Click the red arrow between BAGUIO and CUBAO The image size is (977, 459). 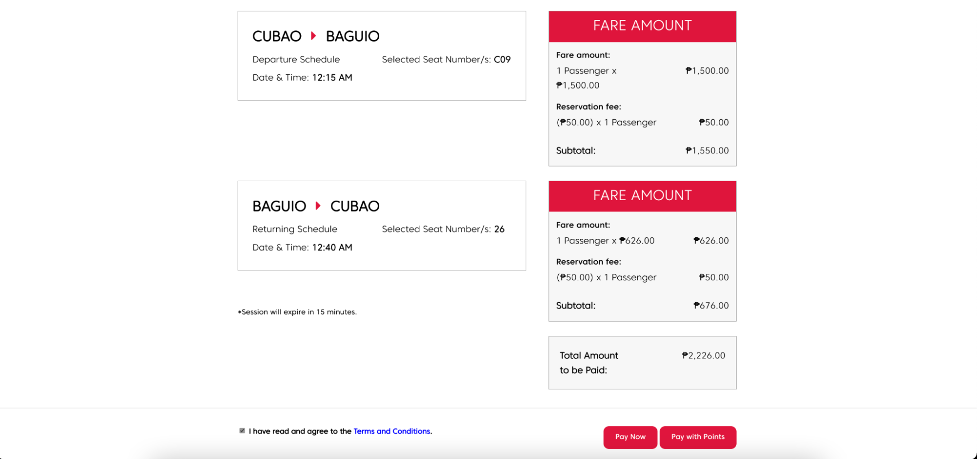(319, 206)
